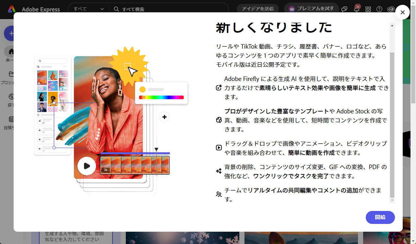416x244 pixels.
Task: Open the すべて search filter dropdown
Action: coord(88,9)
